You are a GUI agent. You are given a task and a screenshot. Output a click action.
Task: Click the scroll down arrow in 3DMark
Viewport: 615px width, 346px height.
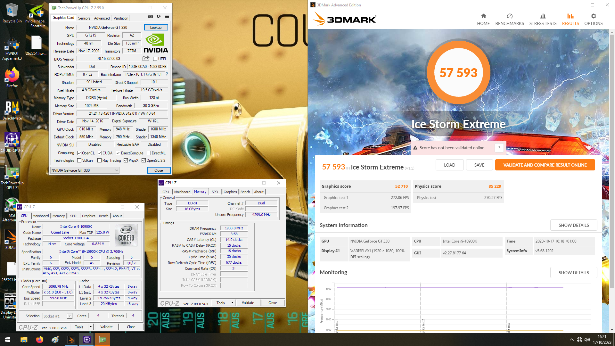point(612,330)
